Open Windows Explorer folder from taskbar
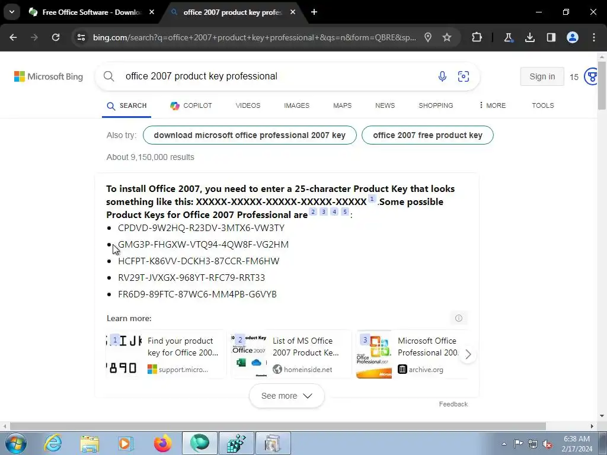Image resolution: width=607 pixels, height=455 pixels. 90,443
